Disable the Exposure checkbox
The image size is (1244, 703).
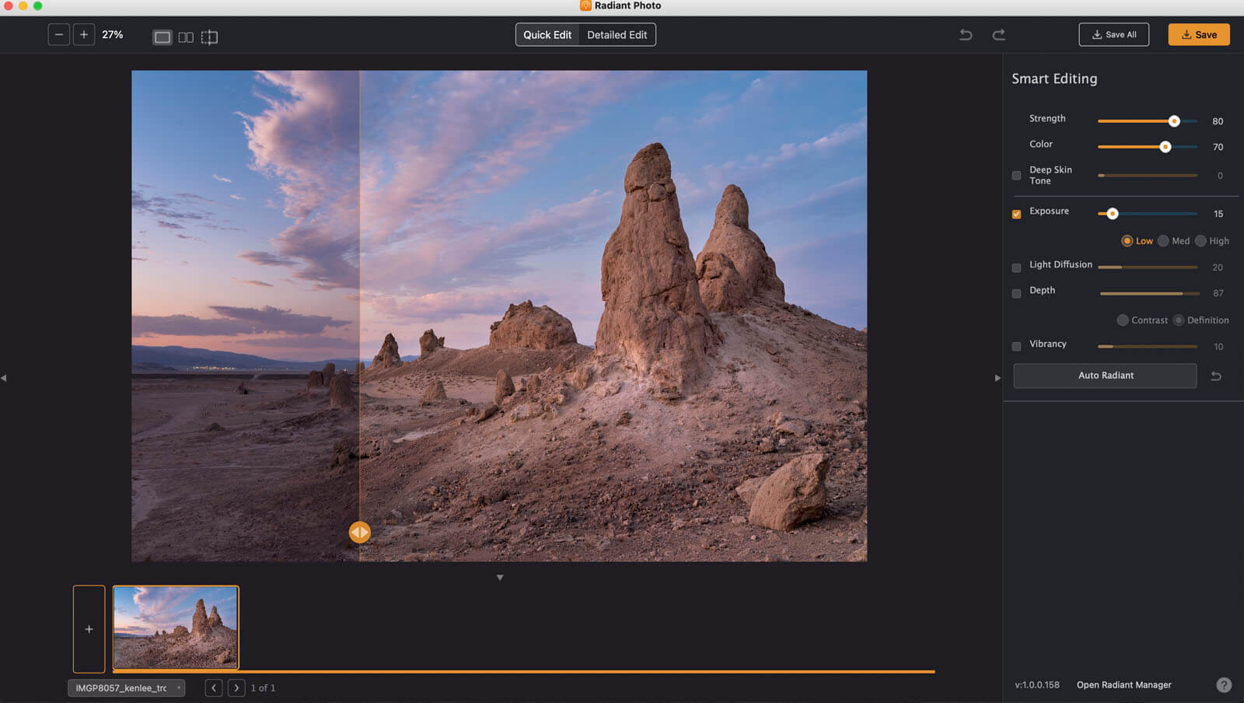tap(1016, 214)
